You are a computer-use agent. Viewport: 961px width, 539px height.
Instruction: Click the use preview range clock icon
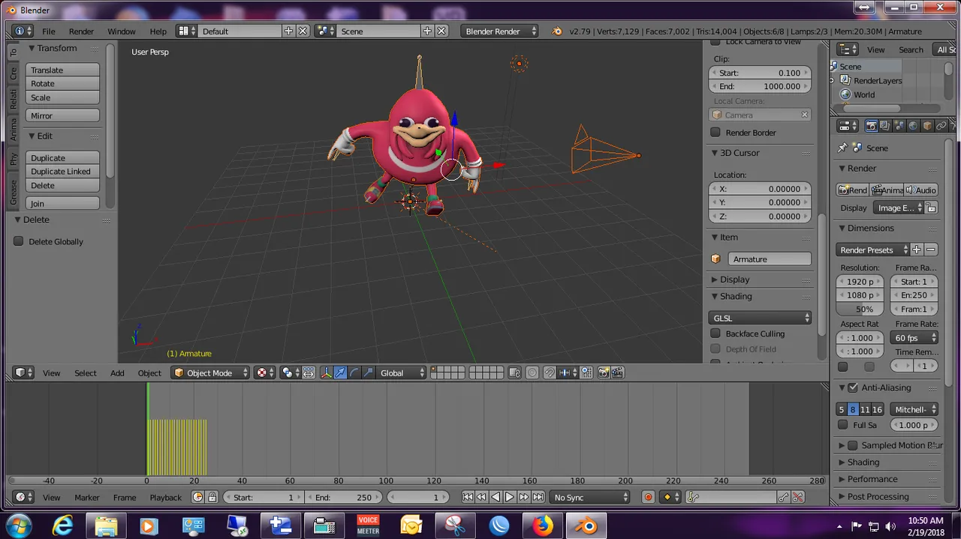point(197,497)
